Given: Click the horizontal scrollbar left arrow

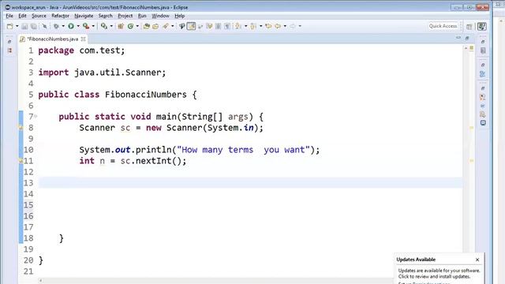Looking at the screenshot, I should tap(40, 281).
